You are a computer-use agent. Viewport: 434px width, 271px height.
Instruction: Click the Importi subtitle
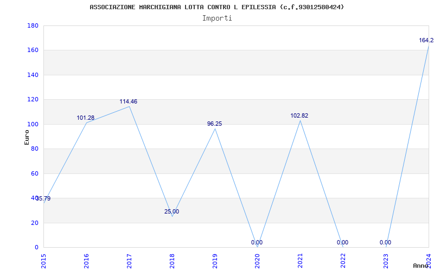click(x=217, y=18)
